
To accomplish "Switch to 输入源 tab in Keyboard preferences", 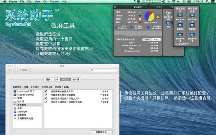I will [76, 79].
